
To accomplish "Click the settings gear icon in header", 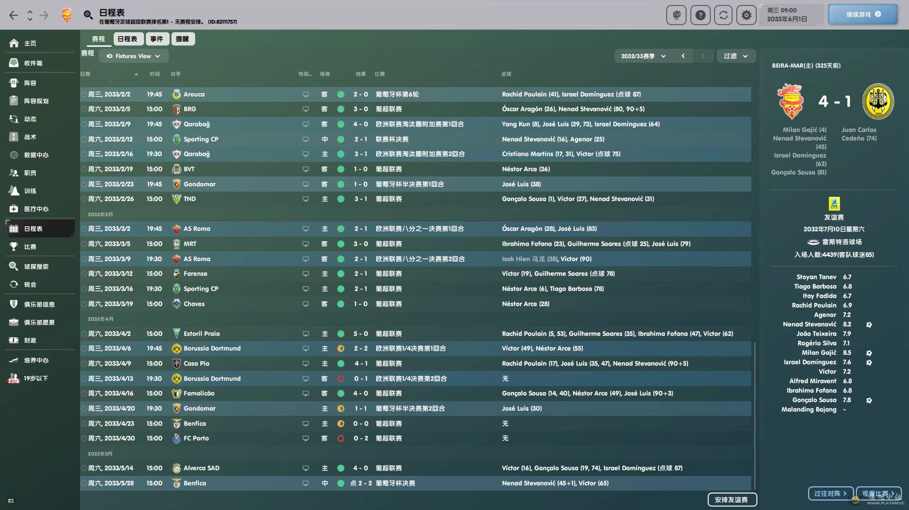I will coord(746,15).
